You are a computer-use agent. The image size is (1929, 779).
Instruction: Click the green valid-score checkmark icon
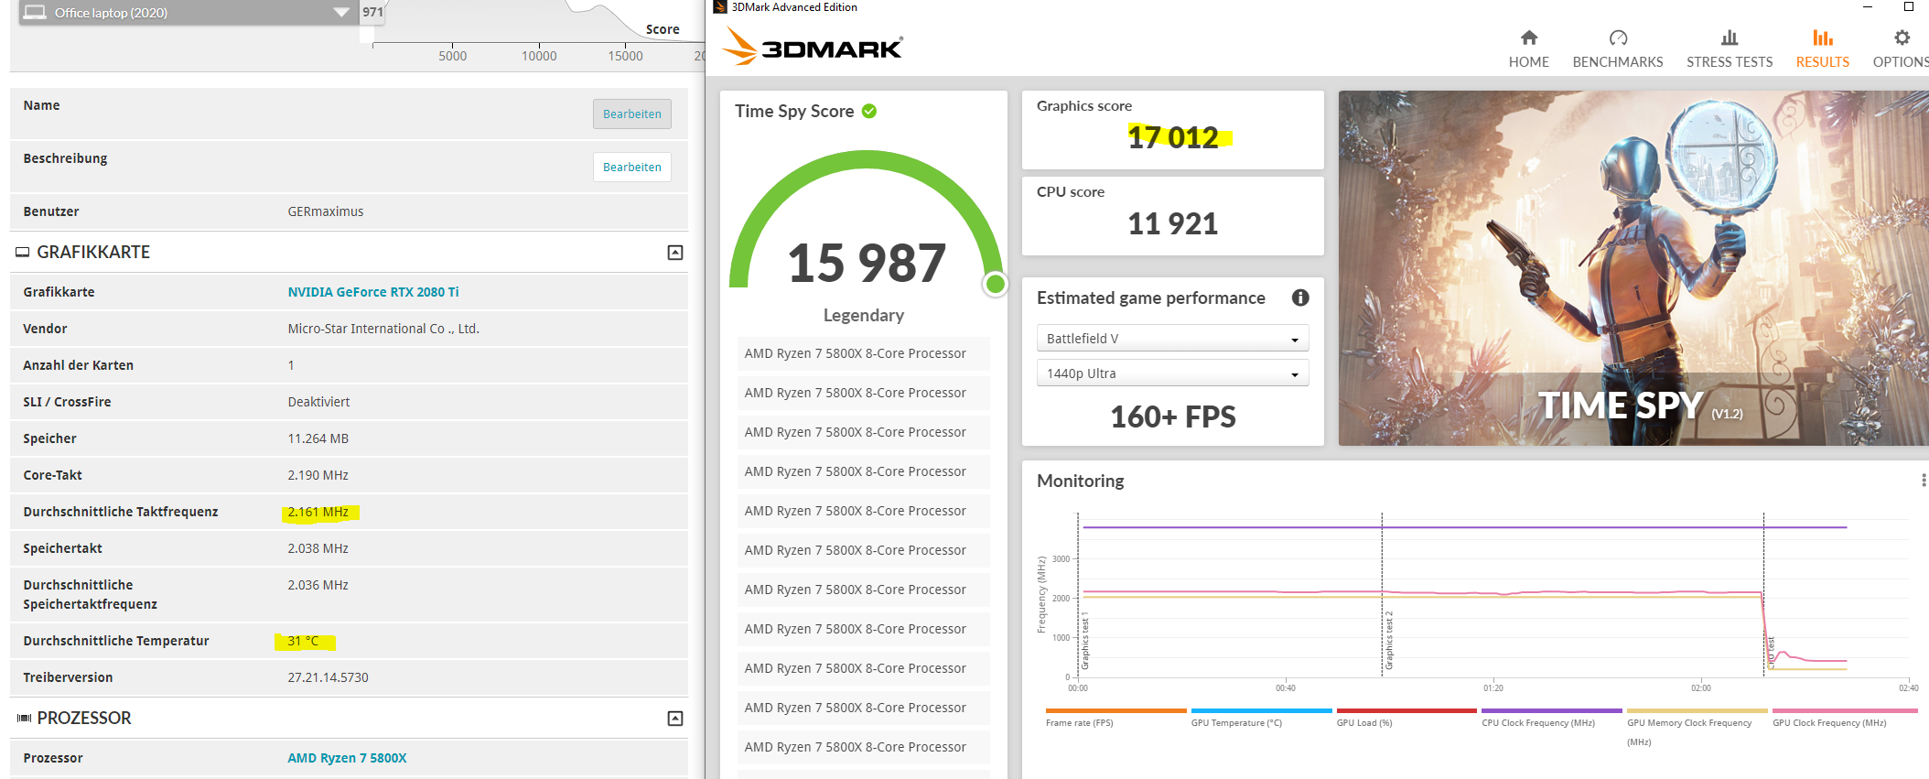click(x=869, y=111)
